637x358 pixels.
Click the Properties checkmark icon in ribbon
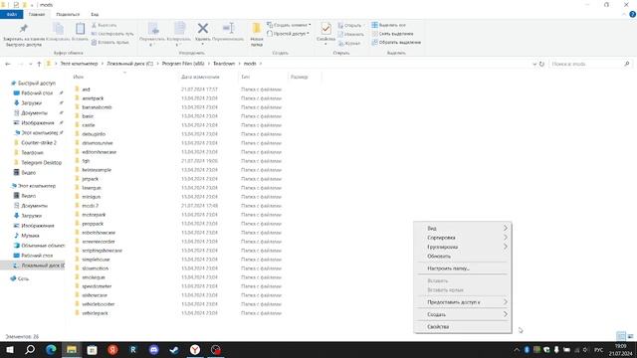[x=325, y=29]
